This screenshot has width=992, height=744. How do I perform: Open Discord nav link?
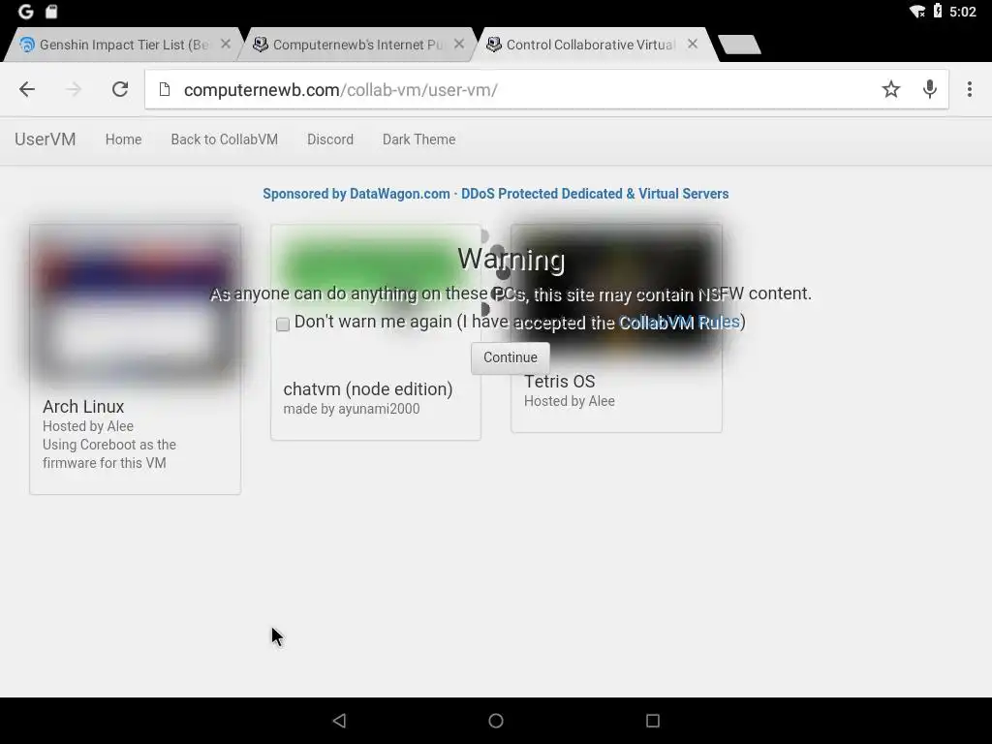[x=330, y=139]
